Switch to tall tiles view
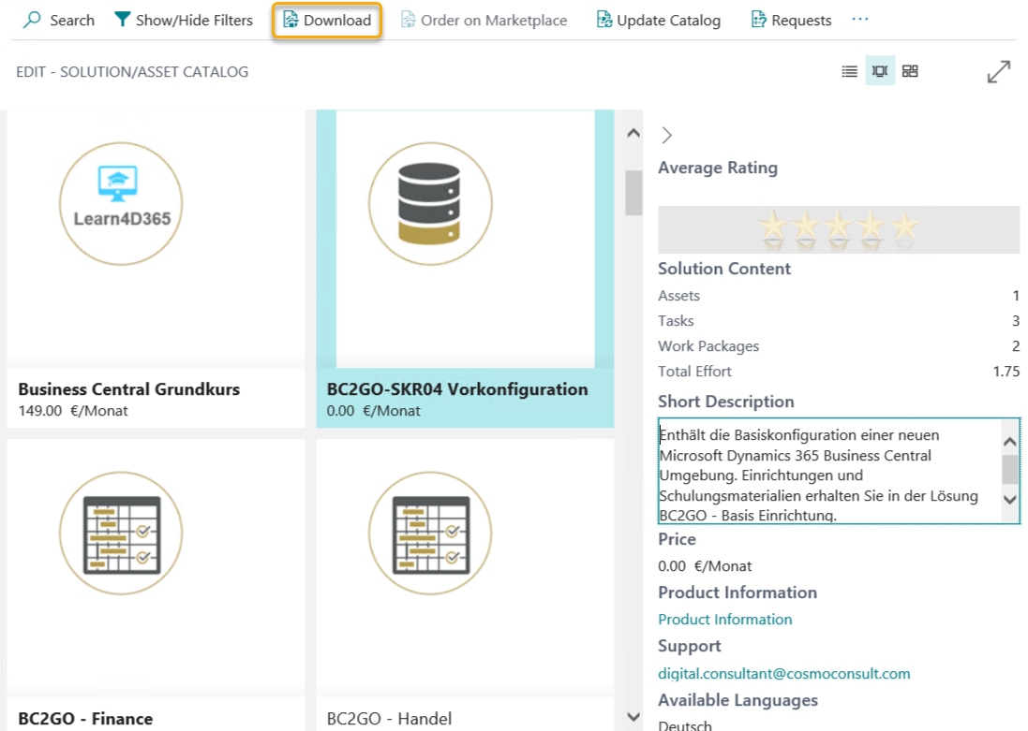Image resolution: width=1028 pixels, height=731 pixels. coord(879,71)
